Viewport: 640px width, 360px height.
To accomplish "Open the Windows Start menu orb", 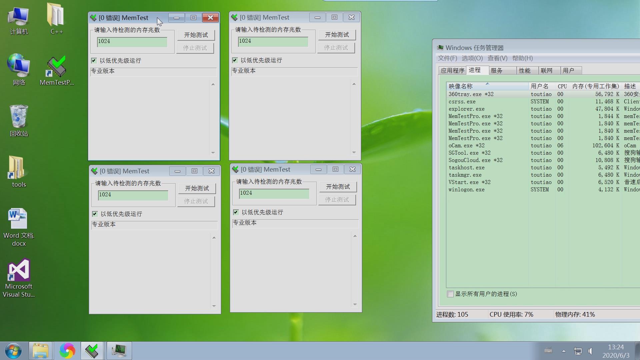I will click(13, 351).
